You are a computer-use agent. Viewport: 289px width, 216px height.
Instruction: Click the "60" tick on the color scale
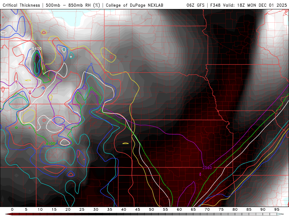click(179, 210)
